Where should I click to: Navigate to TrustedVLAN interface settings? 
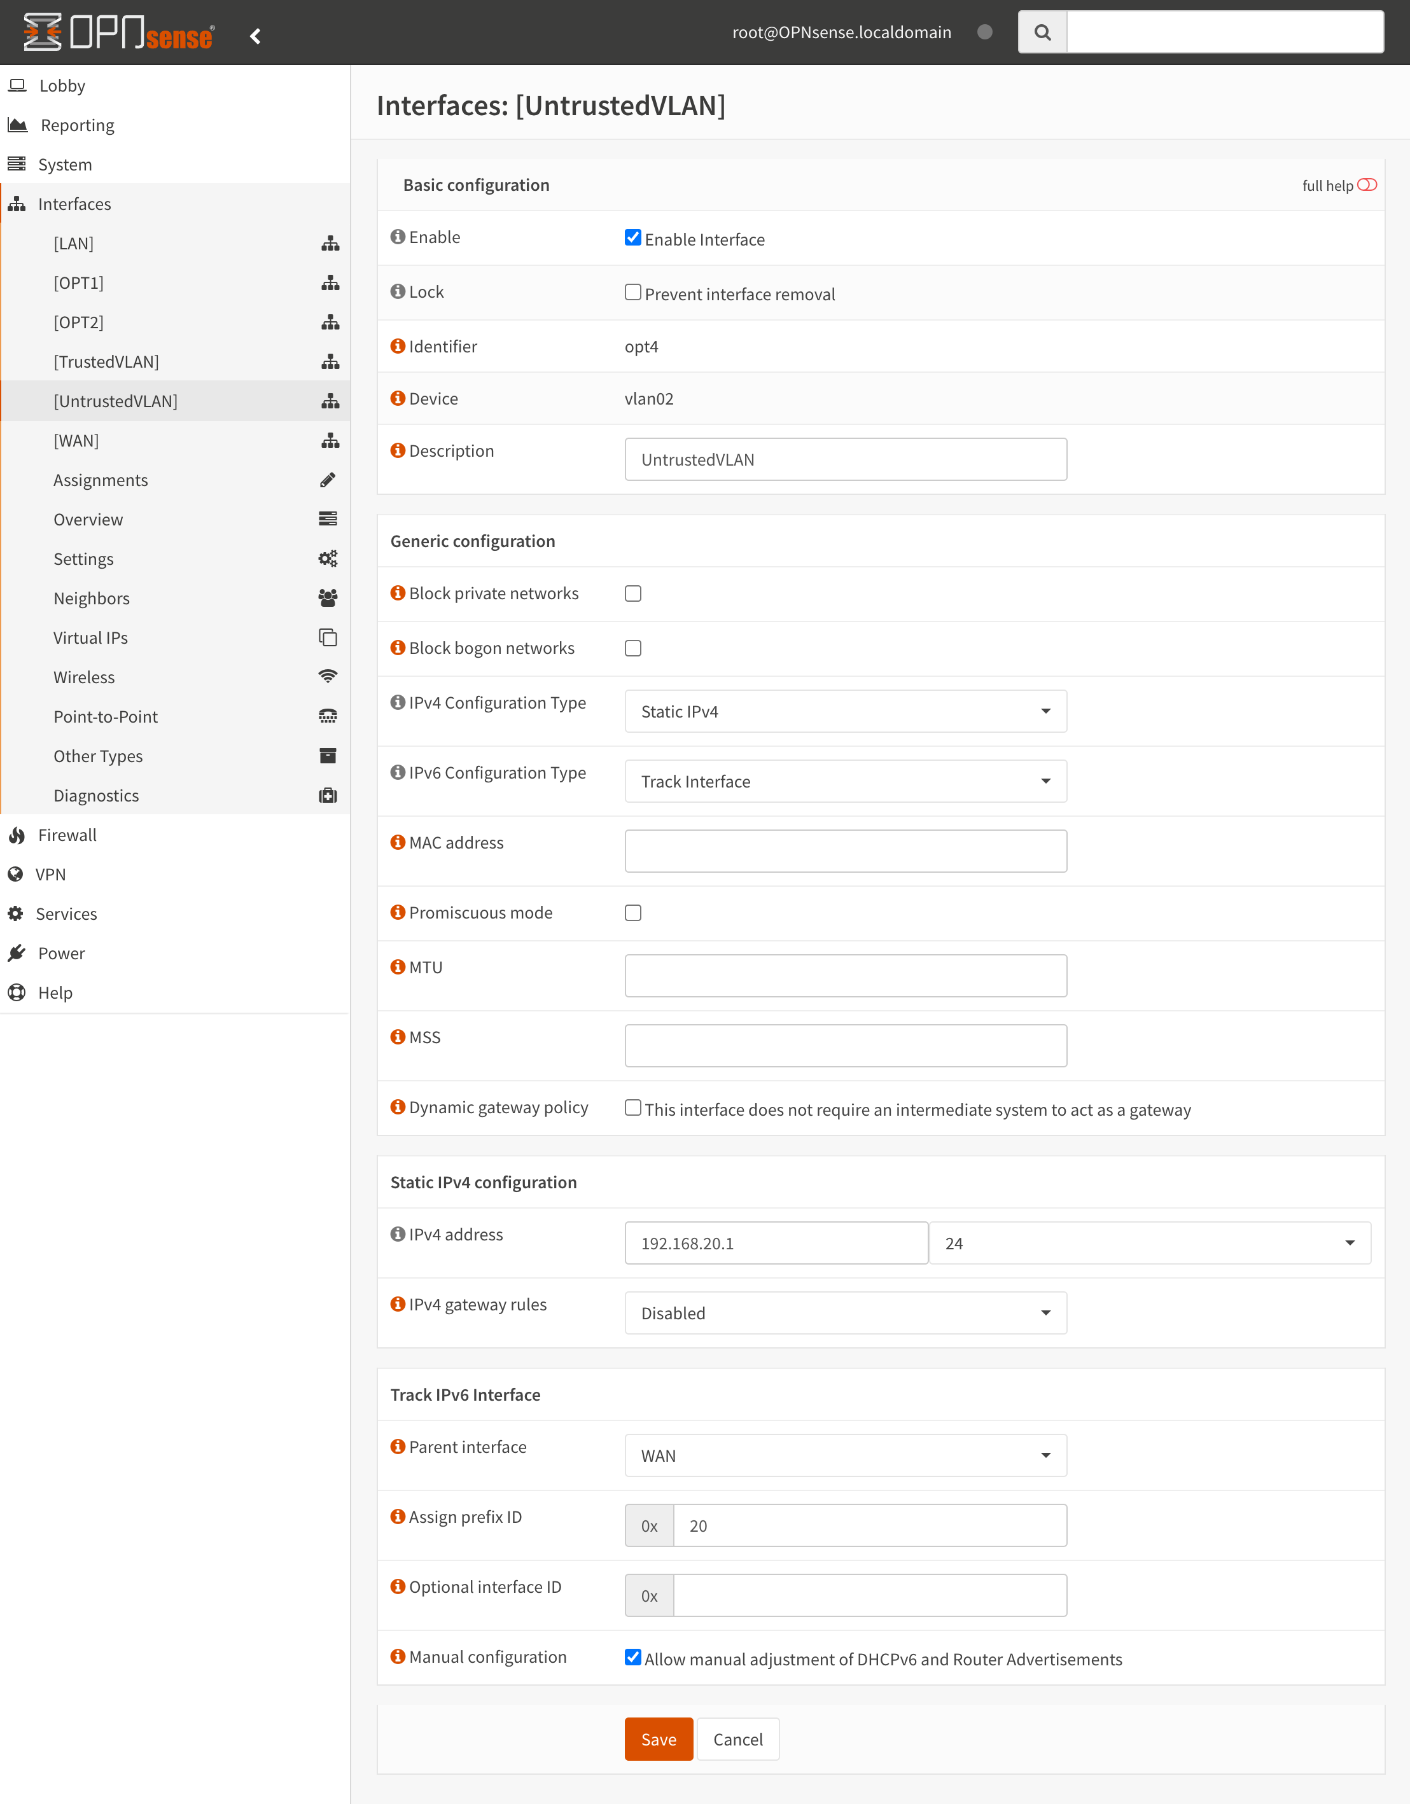point(108,360)
